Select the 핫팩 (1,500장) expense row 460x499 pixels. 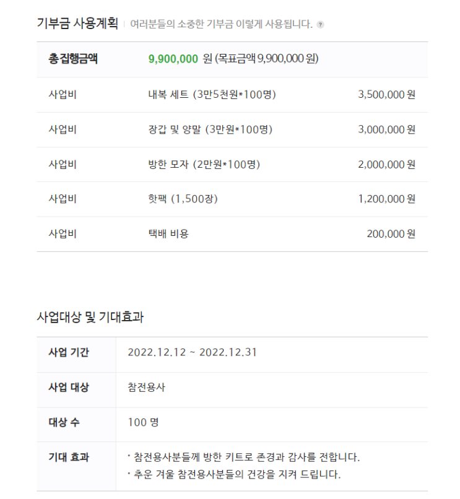(x=232, y=199)
